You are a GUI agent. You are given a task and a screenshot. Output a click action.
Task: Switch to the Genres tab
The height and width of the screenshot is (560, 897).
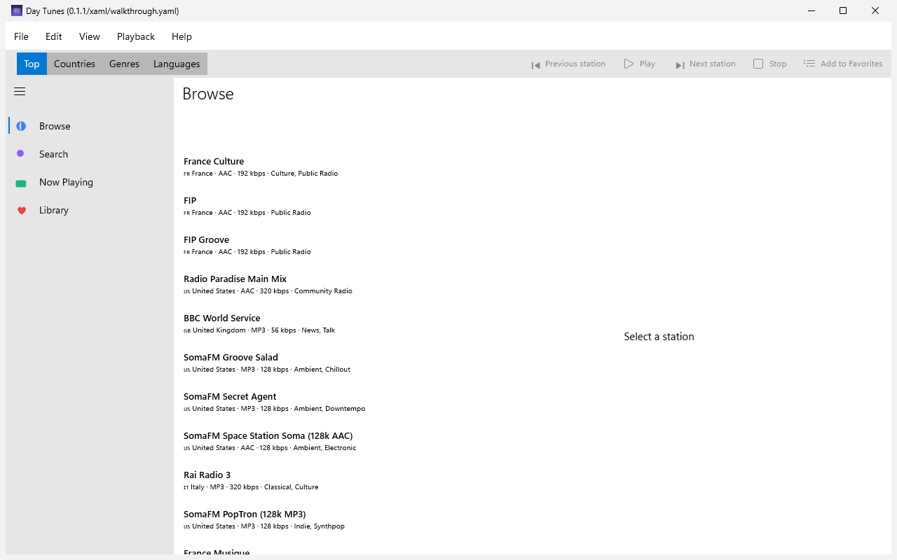point(124,64)
